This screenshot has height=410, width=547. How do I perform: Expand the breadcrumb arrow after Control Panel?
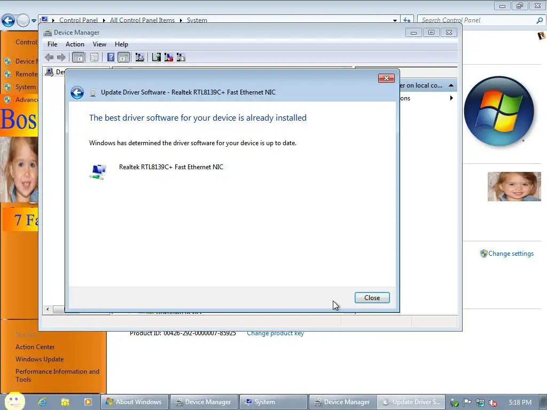click(104, 21)
